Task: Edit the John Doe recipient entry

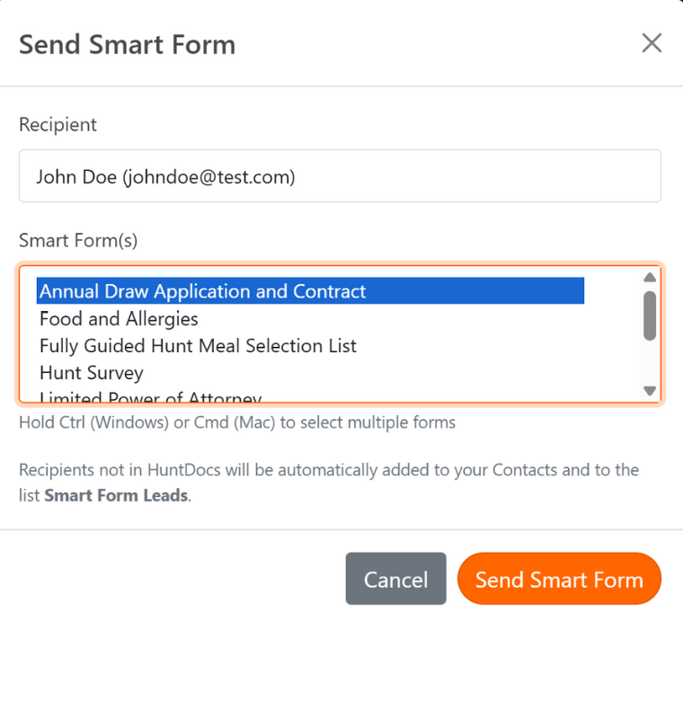Action: (x=165, y=176)
